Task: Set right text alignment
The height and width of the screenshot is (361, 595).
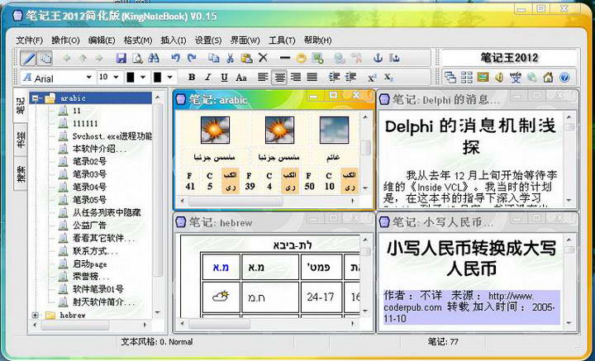Action: pos(296,78)
